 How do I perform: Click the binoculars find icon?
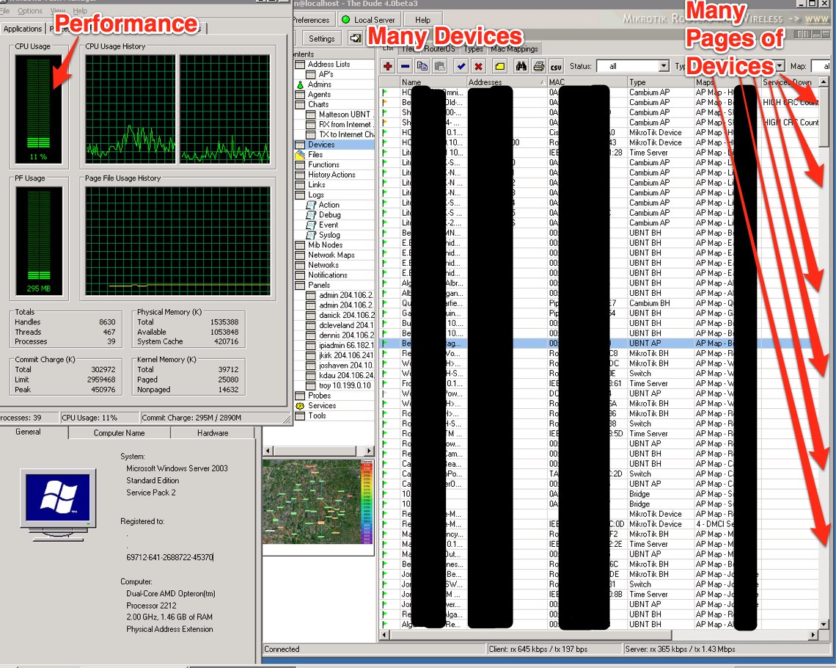tap(521, 66)
